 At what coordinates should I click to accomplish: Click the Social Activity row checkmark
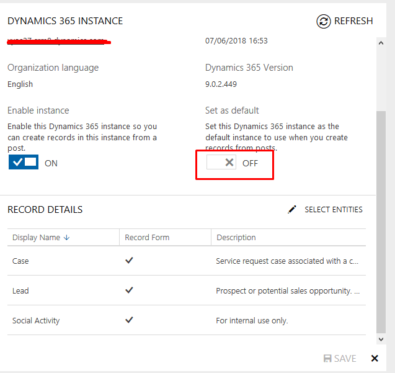pos(129,320)
